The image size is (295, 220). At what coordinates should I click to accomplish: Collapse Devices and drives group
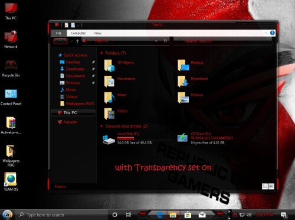(101, 126)
